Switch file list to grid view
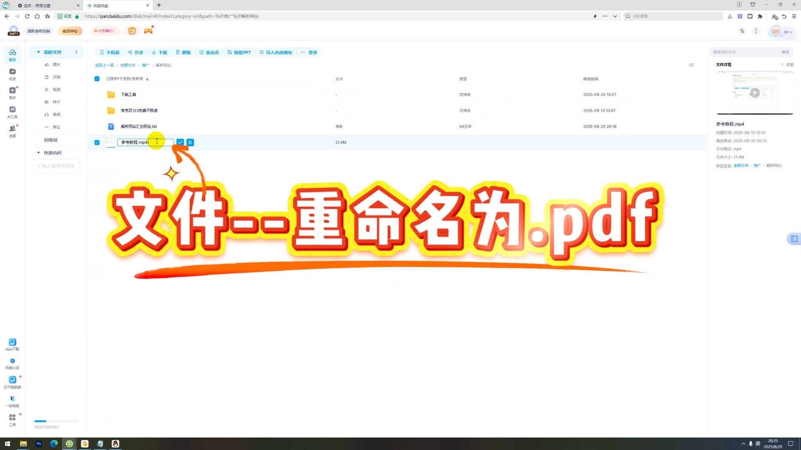The height and width of the screenshot is (450, 801). tap(691, 65)
